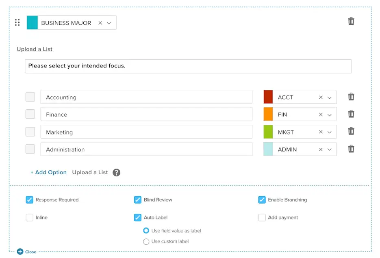380x258 pixels.
Task: Edit the Finance option text field
Action: tap(146, 114)
